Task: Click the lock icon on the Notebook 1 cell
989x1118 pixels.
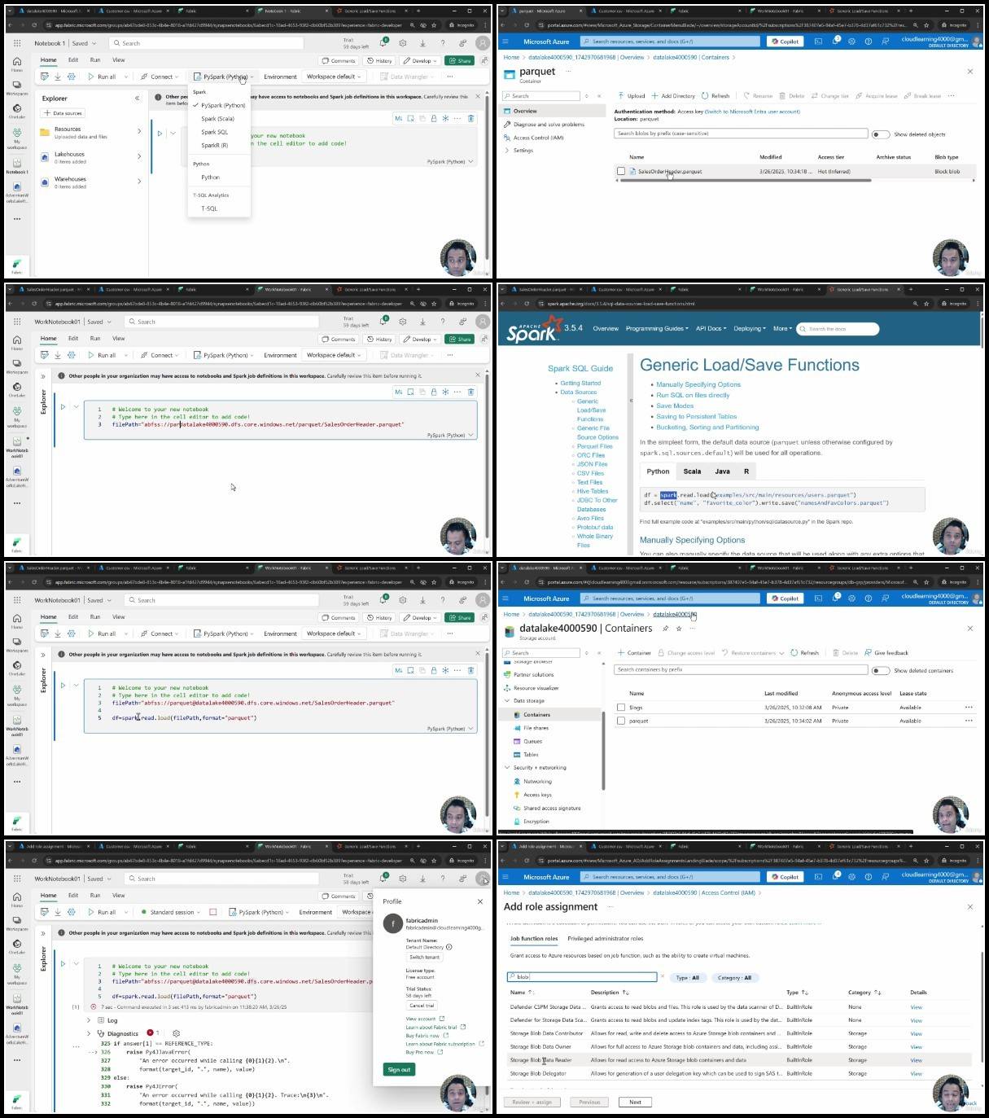Action: pos(434,118)
